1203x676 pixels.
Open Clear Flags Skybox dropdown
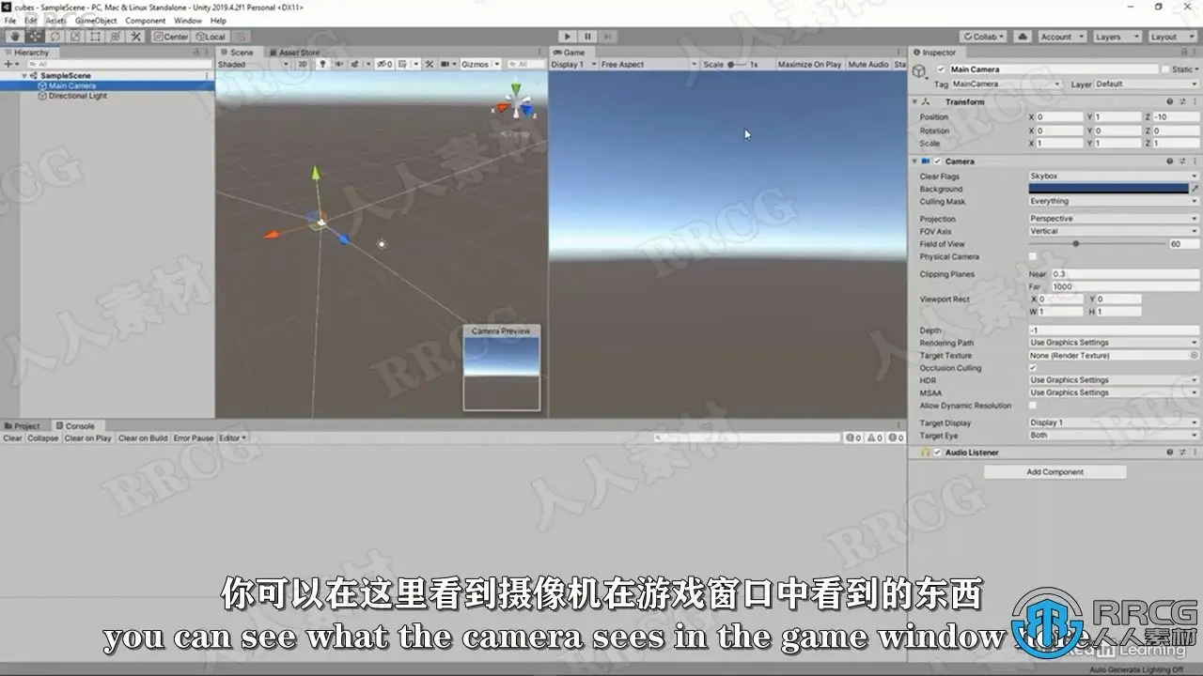(1114, 176)
